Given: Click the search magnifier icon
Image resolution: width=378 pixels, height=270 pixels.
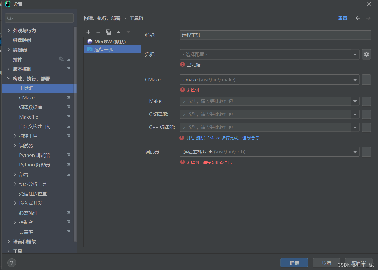Looking at the screenshot, I should [10, 18].
